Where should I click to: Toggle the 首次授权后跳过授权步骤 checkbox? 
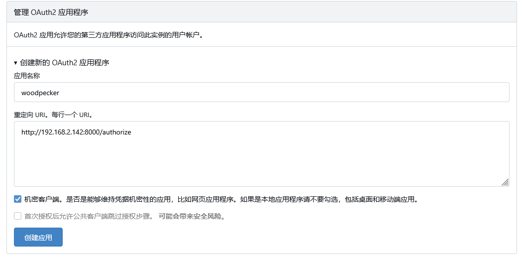click(x=18, y=216)
